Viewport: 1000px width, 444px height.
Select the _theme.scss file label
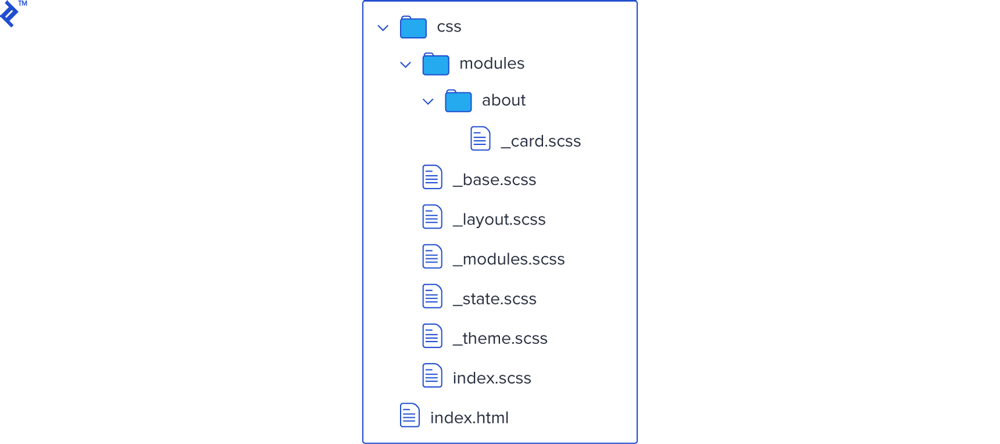pyautogui.click(x=500, y=338)
